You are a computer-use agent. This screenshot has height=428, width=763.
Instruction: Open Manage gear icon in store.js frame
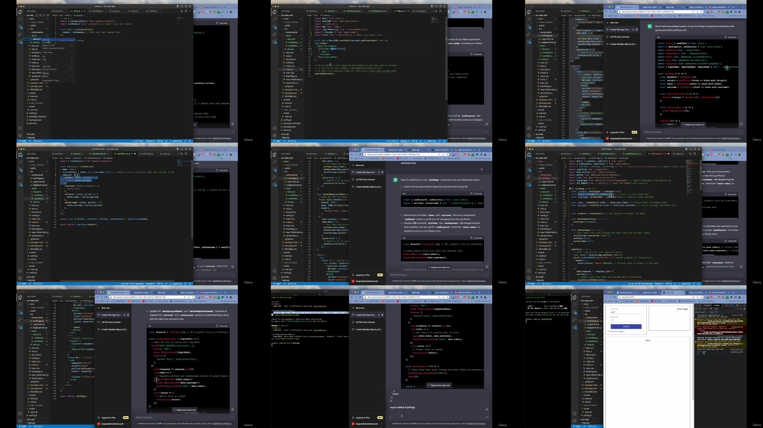20,135
